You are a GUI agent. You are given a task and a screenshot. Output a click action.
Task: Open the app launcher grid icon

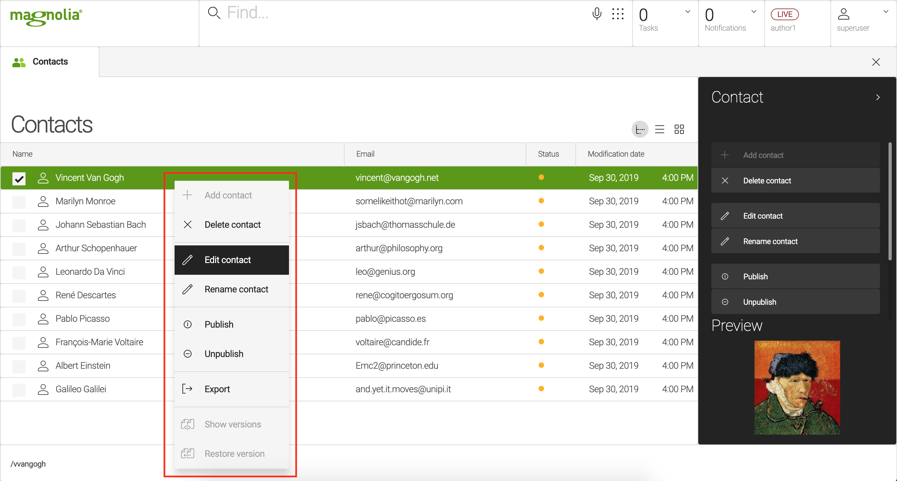[618, 14]
